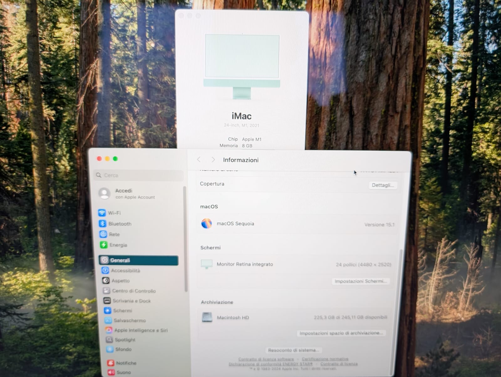Open Sfondo wallpaper icon
The height and width of the screenshot is (377, 501).
110,349
